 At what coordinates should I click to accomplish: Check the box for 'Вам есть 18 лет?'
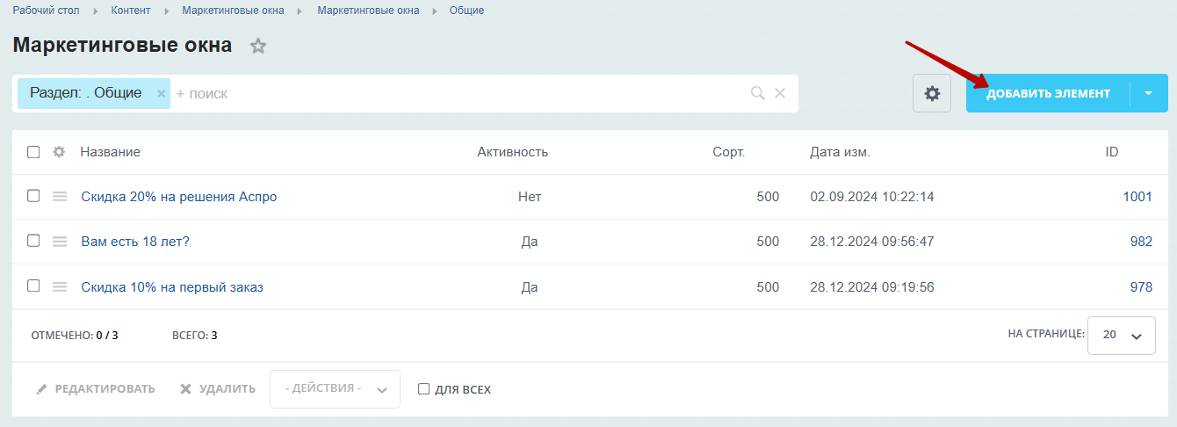tap(33, 241)
